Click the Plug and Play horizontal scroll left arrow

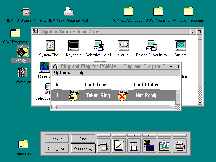pos(54,107)
